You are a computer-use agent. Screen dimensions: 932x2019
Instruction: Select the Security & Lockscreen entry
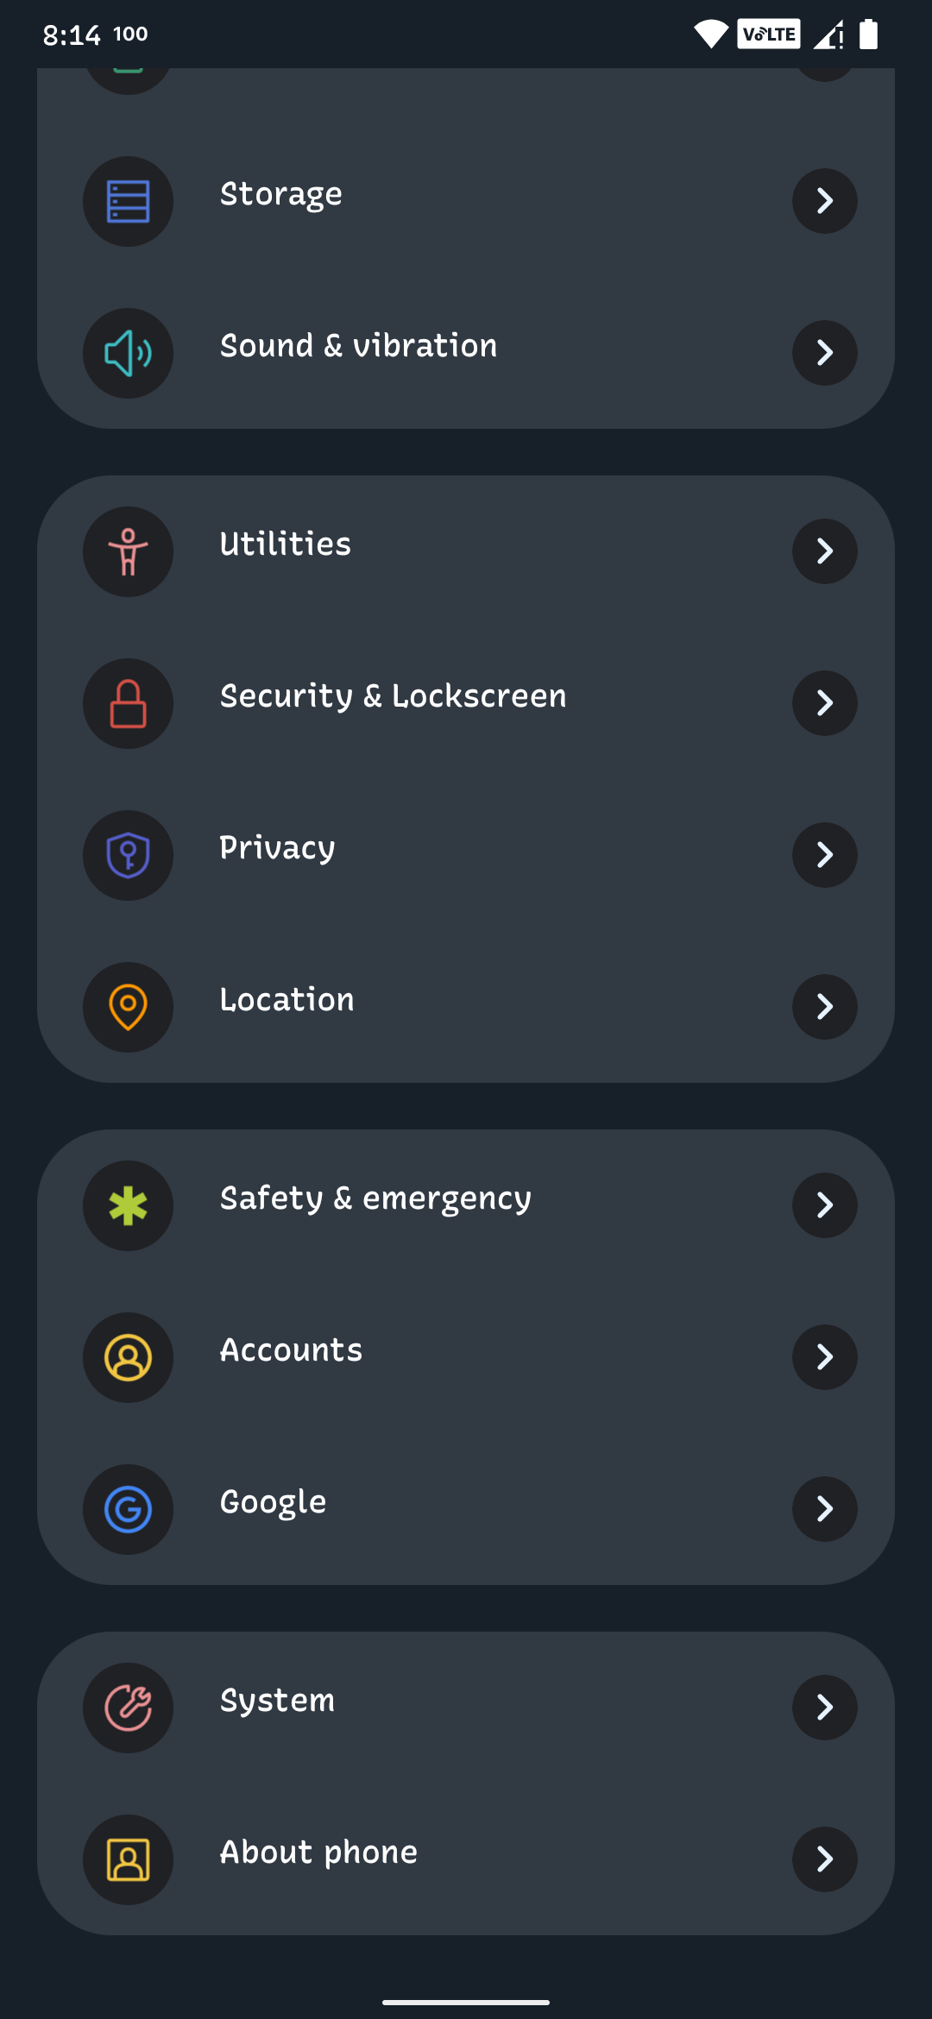coord(393,696)
